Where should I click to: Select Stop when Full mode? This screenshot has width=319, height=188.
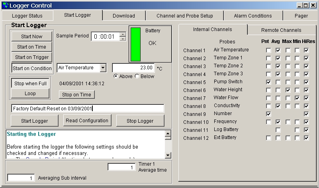[x=30, y=83]
